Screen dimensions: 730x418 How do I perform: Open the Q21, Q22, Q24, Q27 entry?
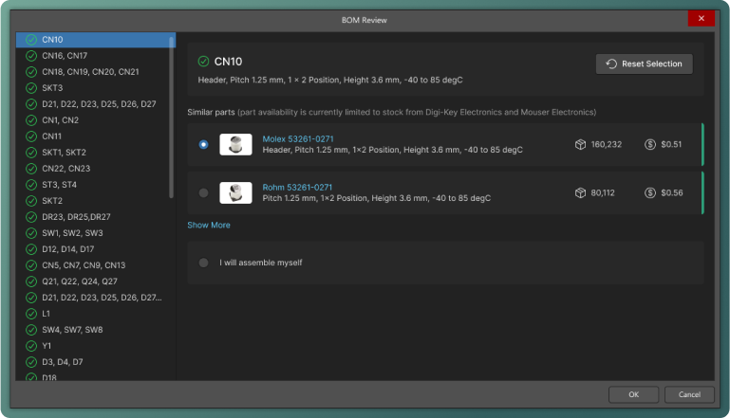79,282
